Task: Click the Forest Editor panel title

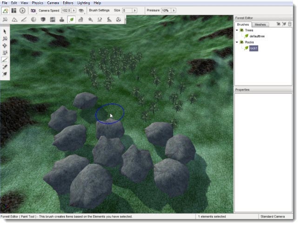Action: coord(244,18)
